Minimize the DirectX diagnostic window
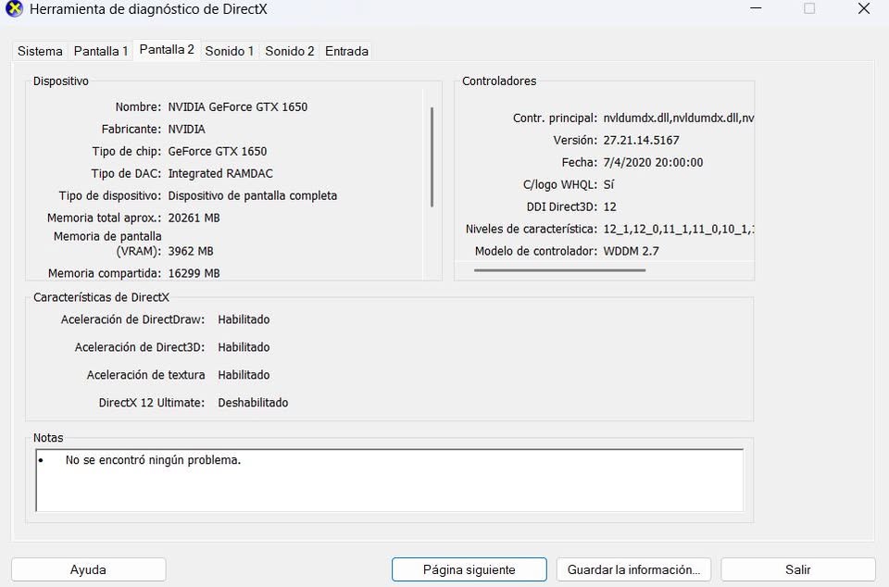The image size is (889, 587). click(x=756, y=8)
